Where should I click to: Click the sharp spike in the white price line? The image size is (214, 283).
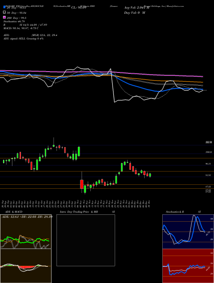(111, 69)
